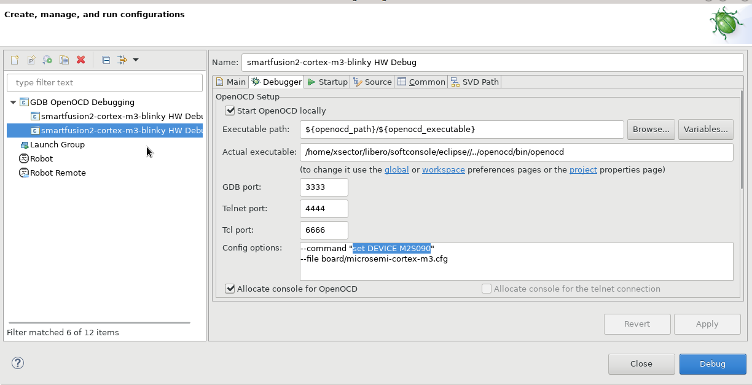752x385 pixels.
Task: Follow the workspace preferences link
Action: (x=443, y=169)
